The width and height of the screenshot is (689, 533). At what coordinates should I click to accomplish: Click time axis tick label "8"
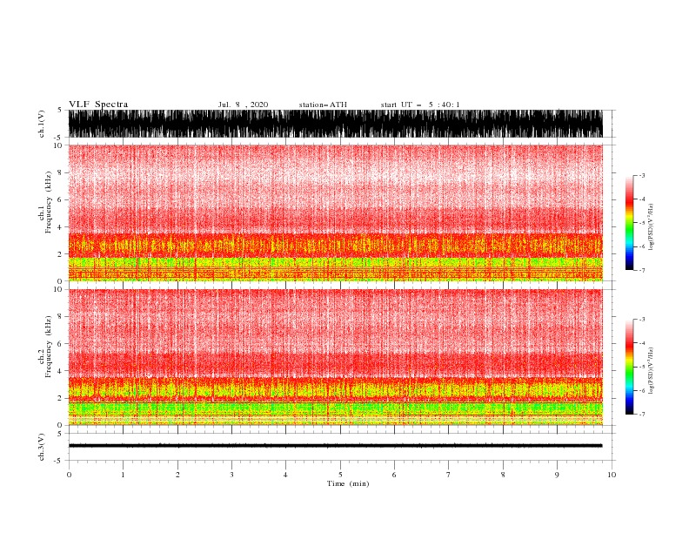click(503, 475)
